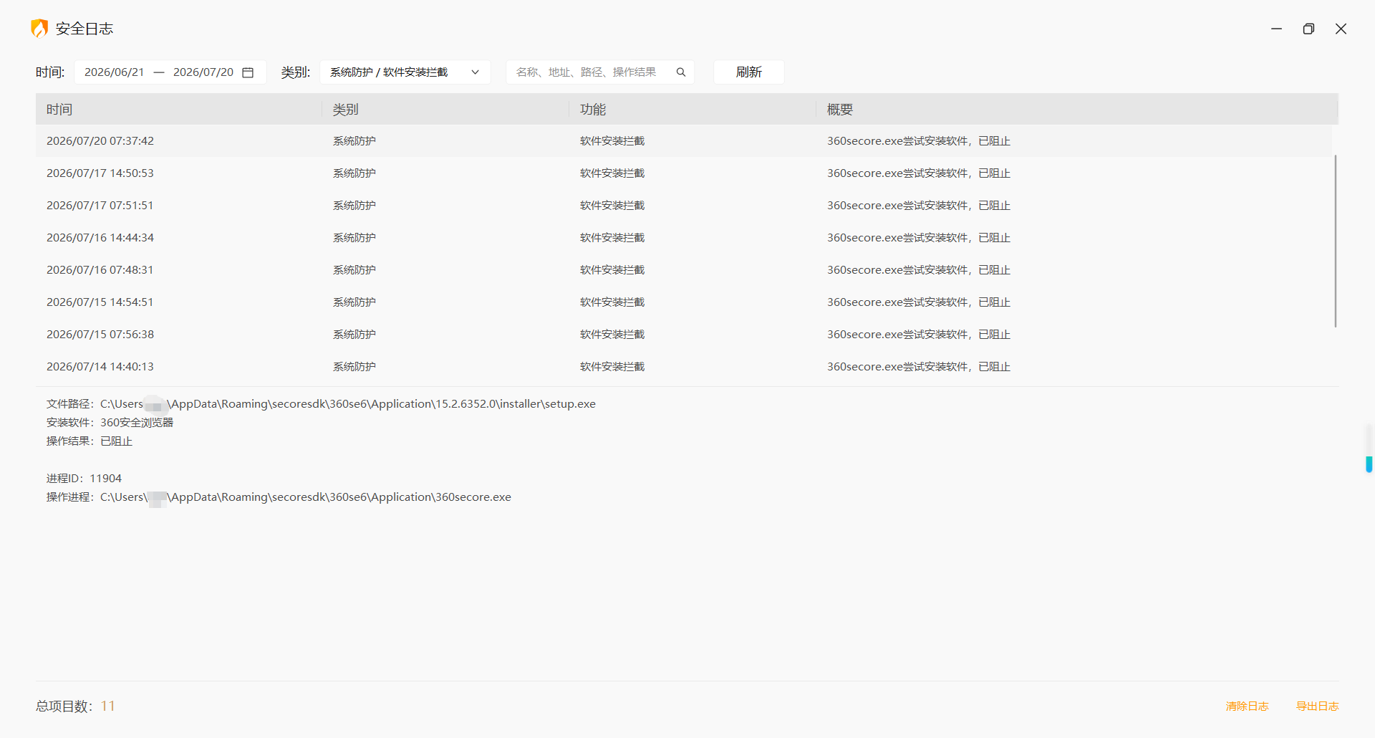Click the summary of the 07/16 14:44:34 row

click(x=919, y=238)
